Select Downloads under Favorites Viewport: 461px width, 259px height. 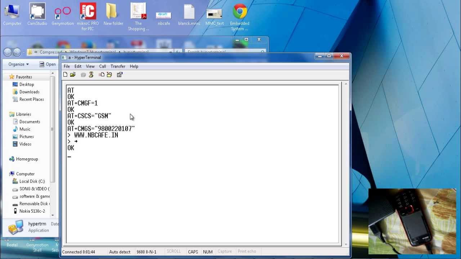coord(26,92)
